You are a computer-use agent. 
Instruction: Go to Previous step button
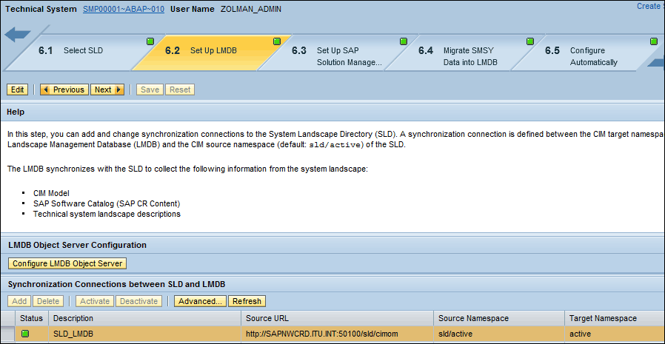coord(64,90)
